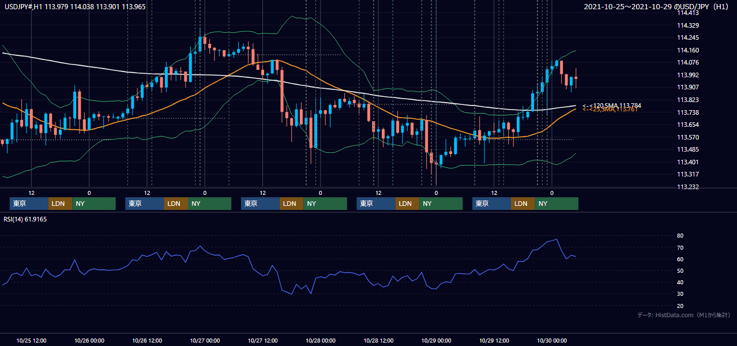Jump to the 10/27 00:00 time marker
This screenshot has width=737, height=346.
point(205,340)
